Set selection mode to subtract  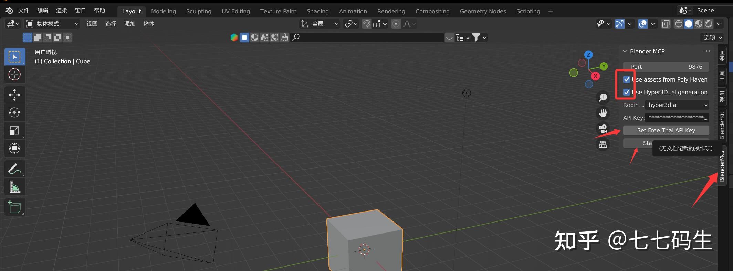point(48,37)
